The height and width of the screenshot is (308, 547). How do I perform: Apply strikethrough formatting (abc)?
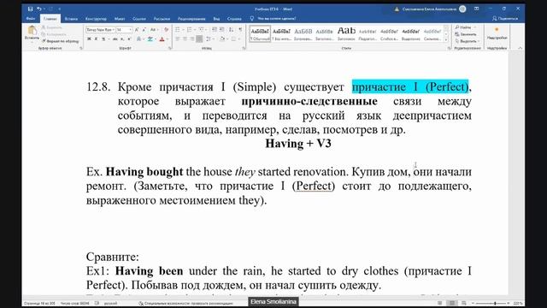(115, 39)
